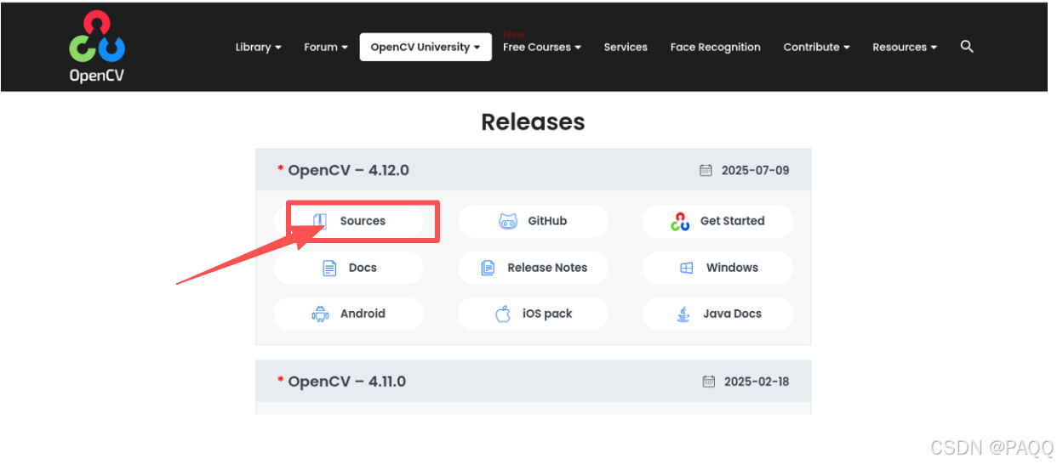The height and width of the screenshot is (464, 1057).
Task: Expand the Resources dropdown menu
Action: tap(905, 47)
